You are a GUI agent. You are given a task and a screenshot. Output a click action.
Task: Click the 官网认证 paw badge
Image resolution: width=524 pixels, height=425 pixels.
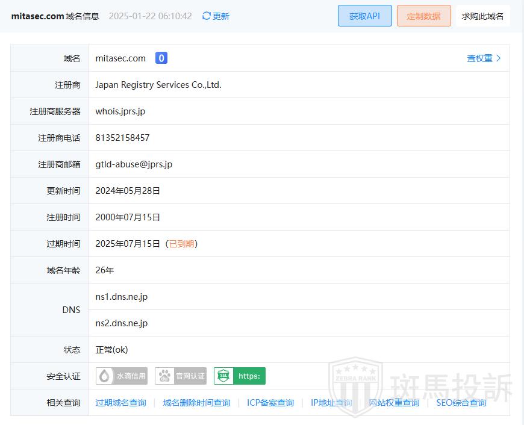[181, 376]
